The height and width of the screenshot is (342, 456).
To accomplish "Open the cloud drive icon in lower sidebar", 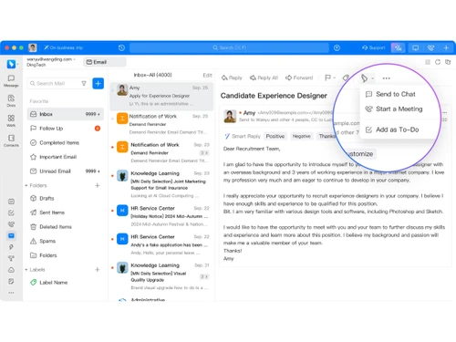I will [11, 270].
